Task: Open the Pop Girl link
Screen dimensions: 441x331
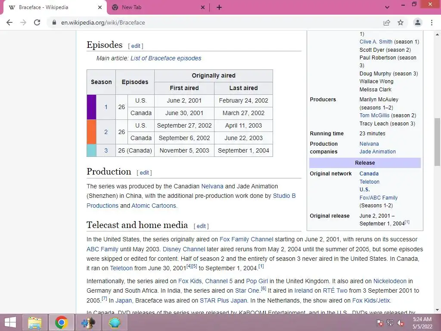Action: coord(257,281)
